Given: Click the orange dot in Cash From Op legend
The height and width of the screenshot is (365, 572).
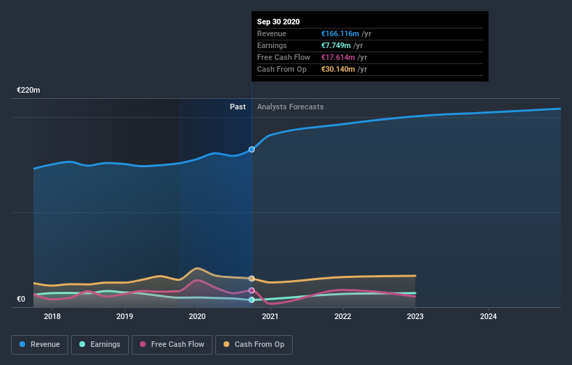Looking at the screenshot, I should pyautogui.click(x=226, y=344).
